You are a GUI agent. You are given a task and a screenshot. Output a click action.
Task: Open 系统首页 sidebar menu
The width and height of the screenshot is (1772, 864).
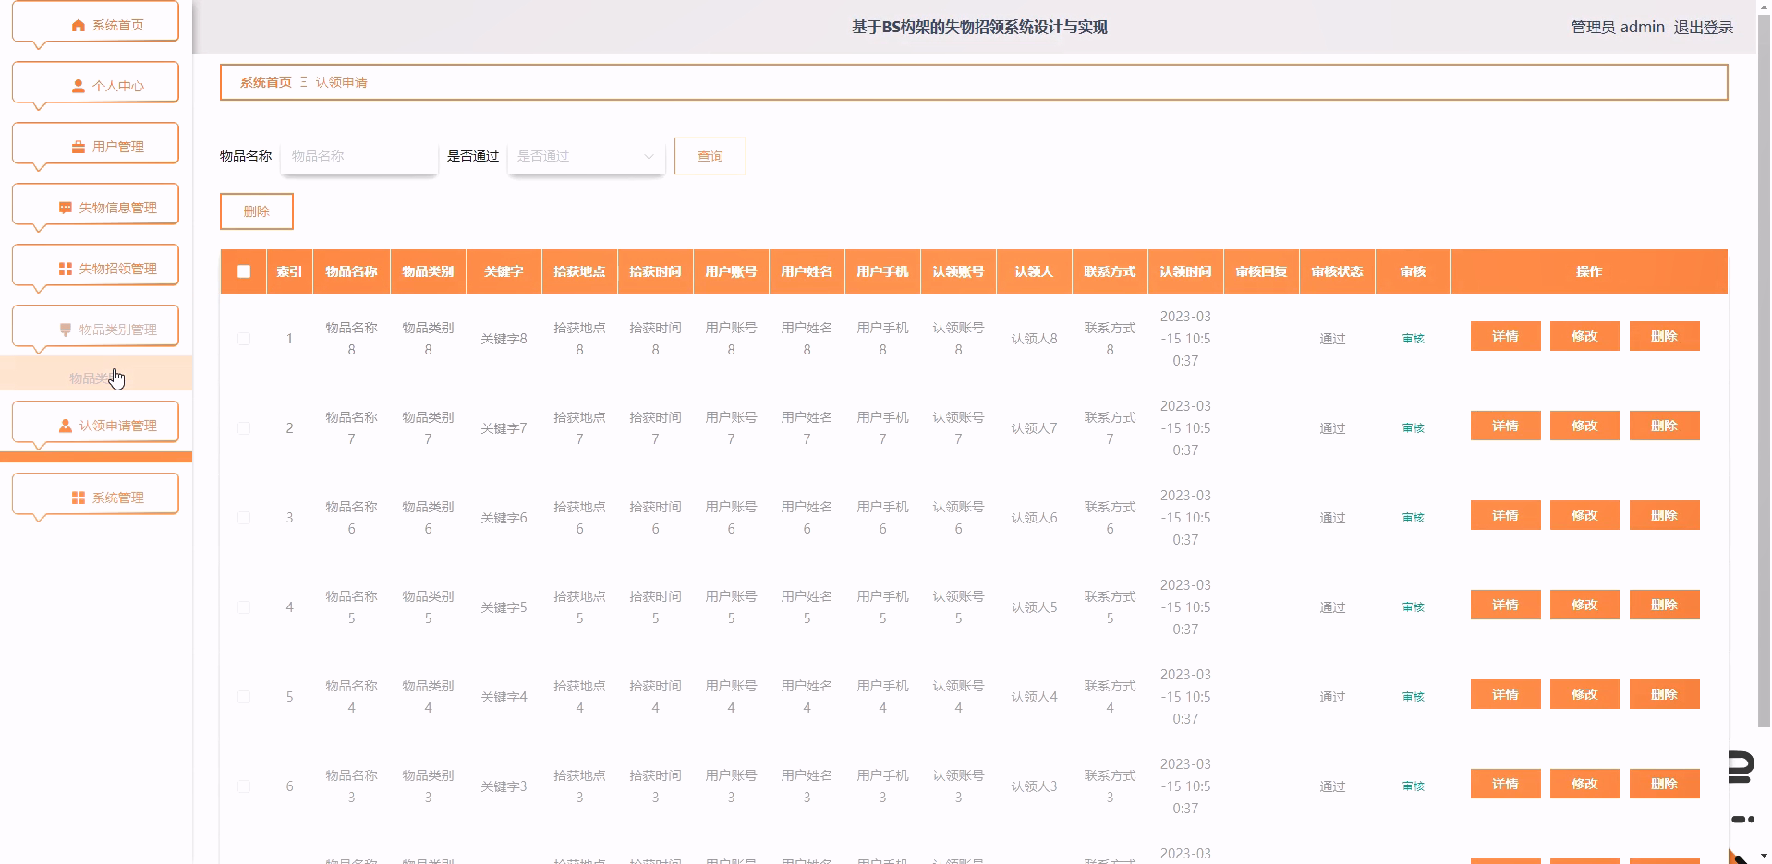tap(95, 22)
